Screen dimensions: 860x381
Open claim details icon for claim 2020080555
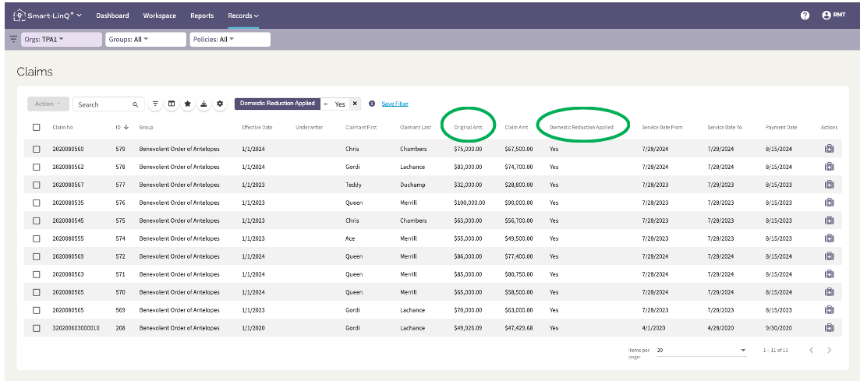[x=830, y=238]
